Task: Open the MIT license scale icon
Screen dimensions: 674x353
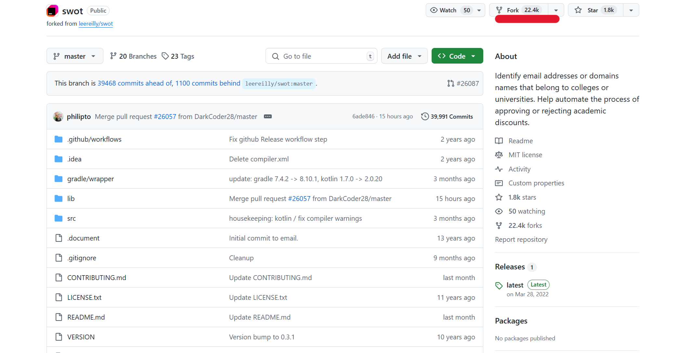Action: [x=499, y=155]
